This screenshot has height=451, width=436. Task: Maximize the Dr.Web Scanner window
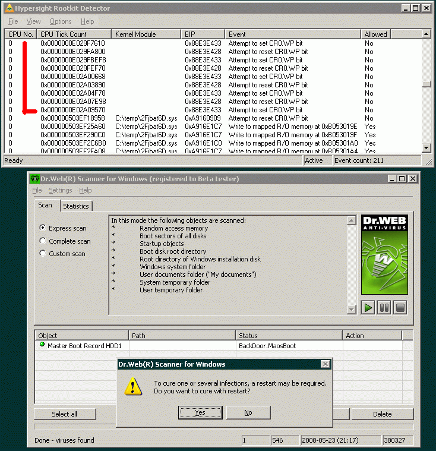point(402,179)
